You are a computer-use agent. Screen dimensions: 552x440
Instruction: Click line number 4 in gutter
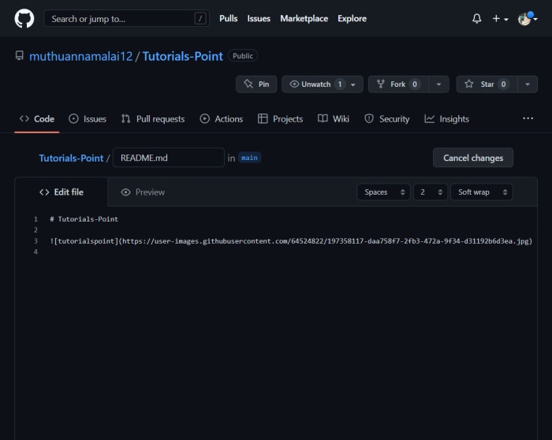coord(35,252)
